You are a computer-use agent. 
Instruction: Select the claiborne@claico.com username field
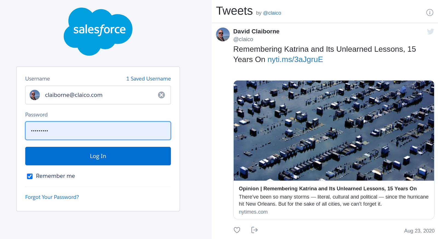click(98, 95)
